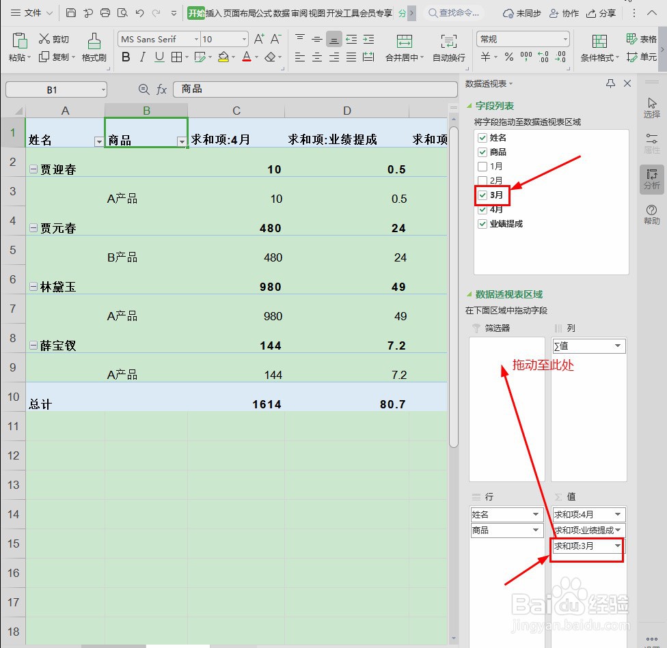Screen dimensions: 667x648
Task: Click the Percent style icon
Action: [x=511, y=57]
